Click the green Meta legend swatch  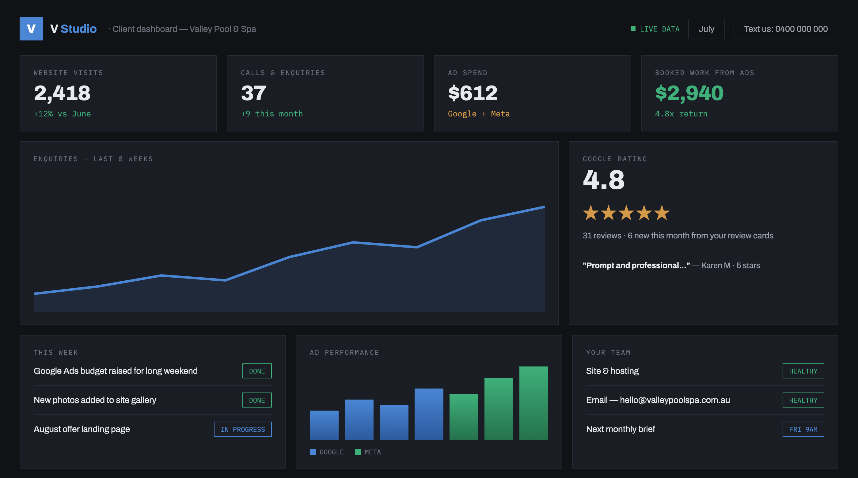click(x=358, y=452)
